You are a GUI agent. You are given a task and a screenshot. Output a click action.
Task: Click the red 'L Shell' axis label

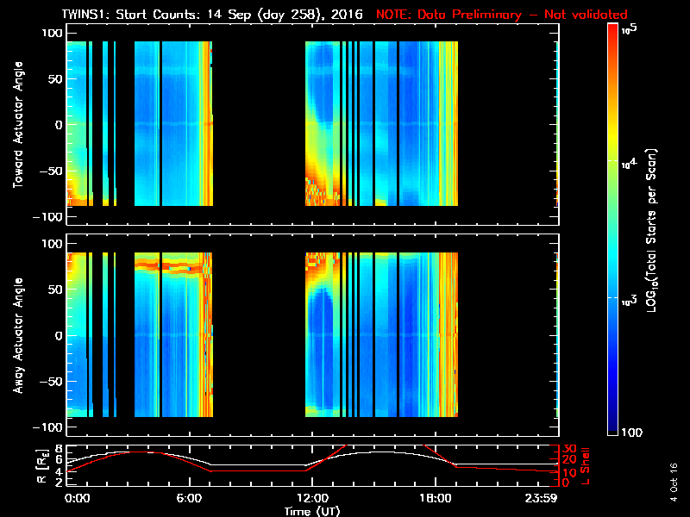pyautogui.click(x=587, y=465)
